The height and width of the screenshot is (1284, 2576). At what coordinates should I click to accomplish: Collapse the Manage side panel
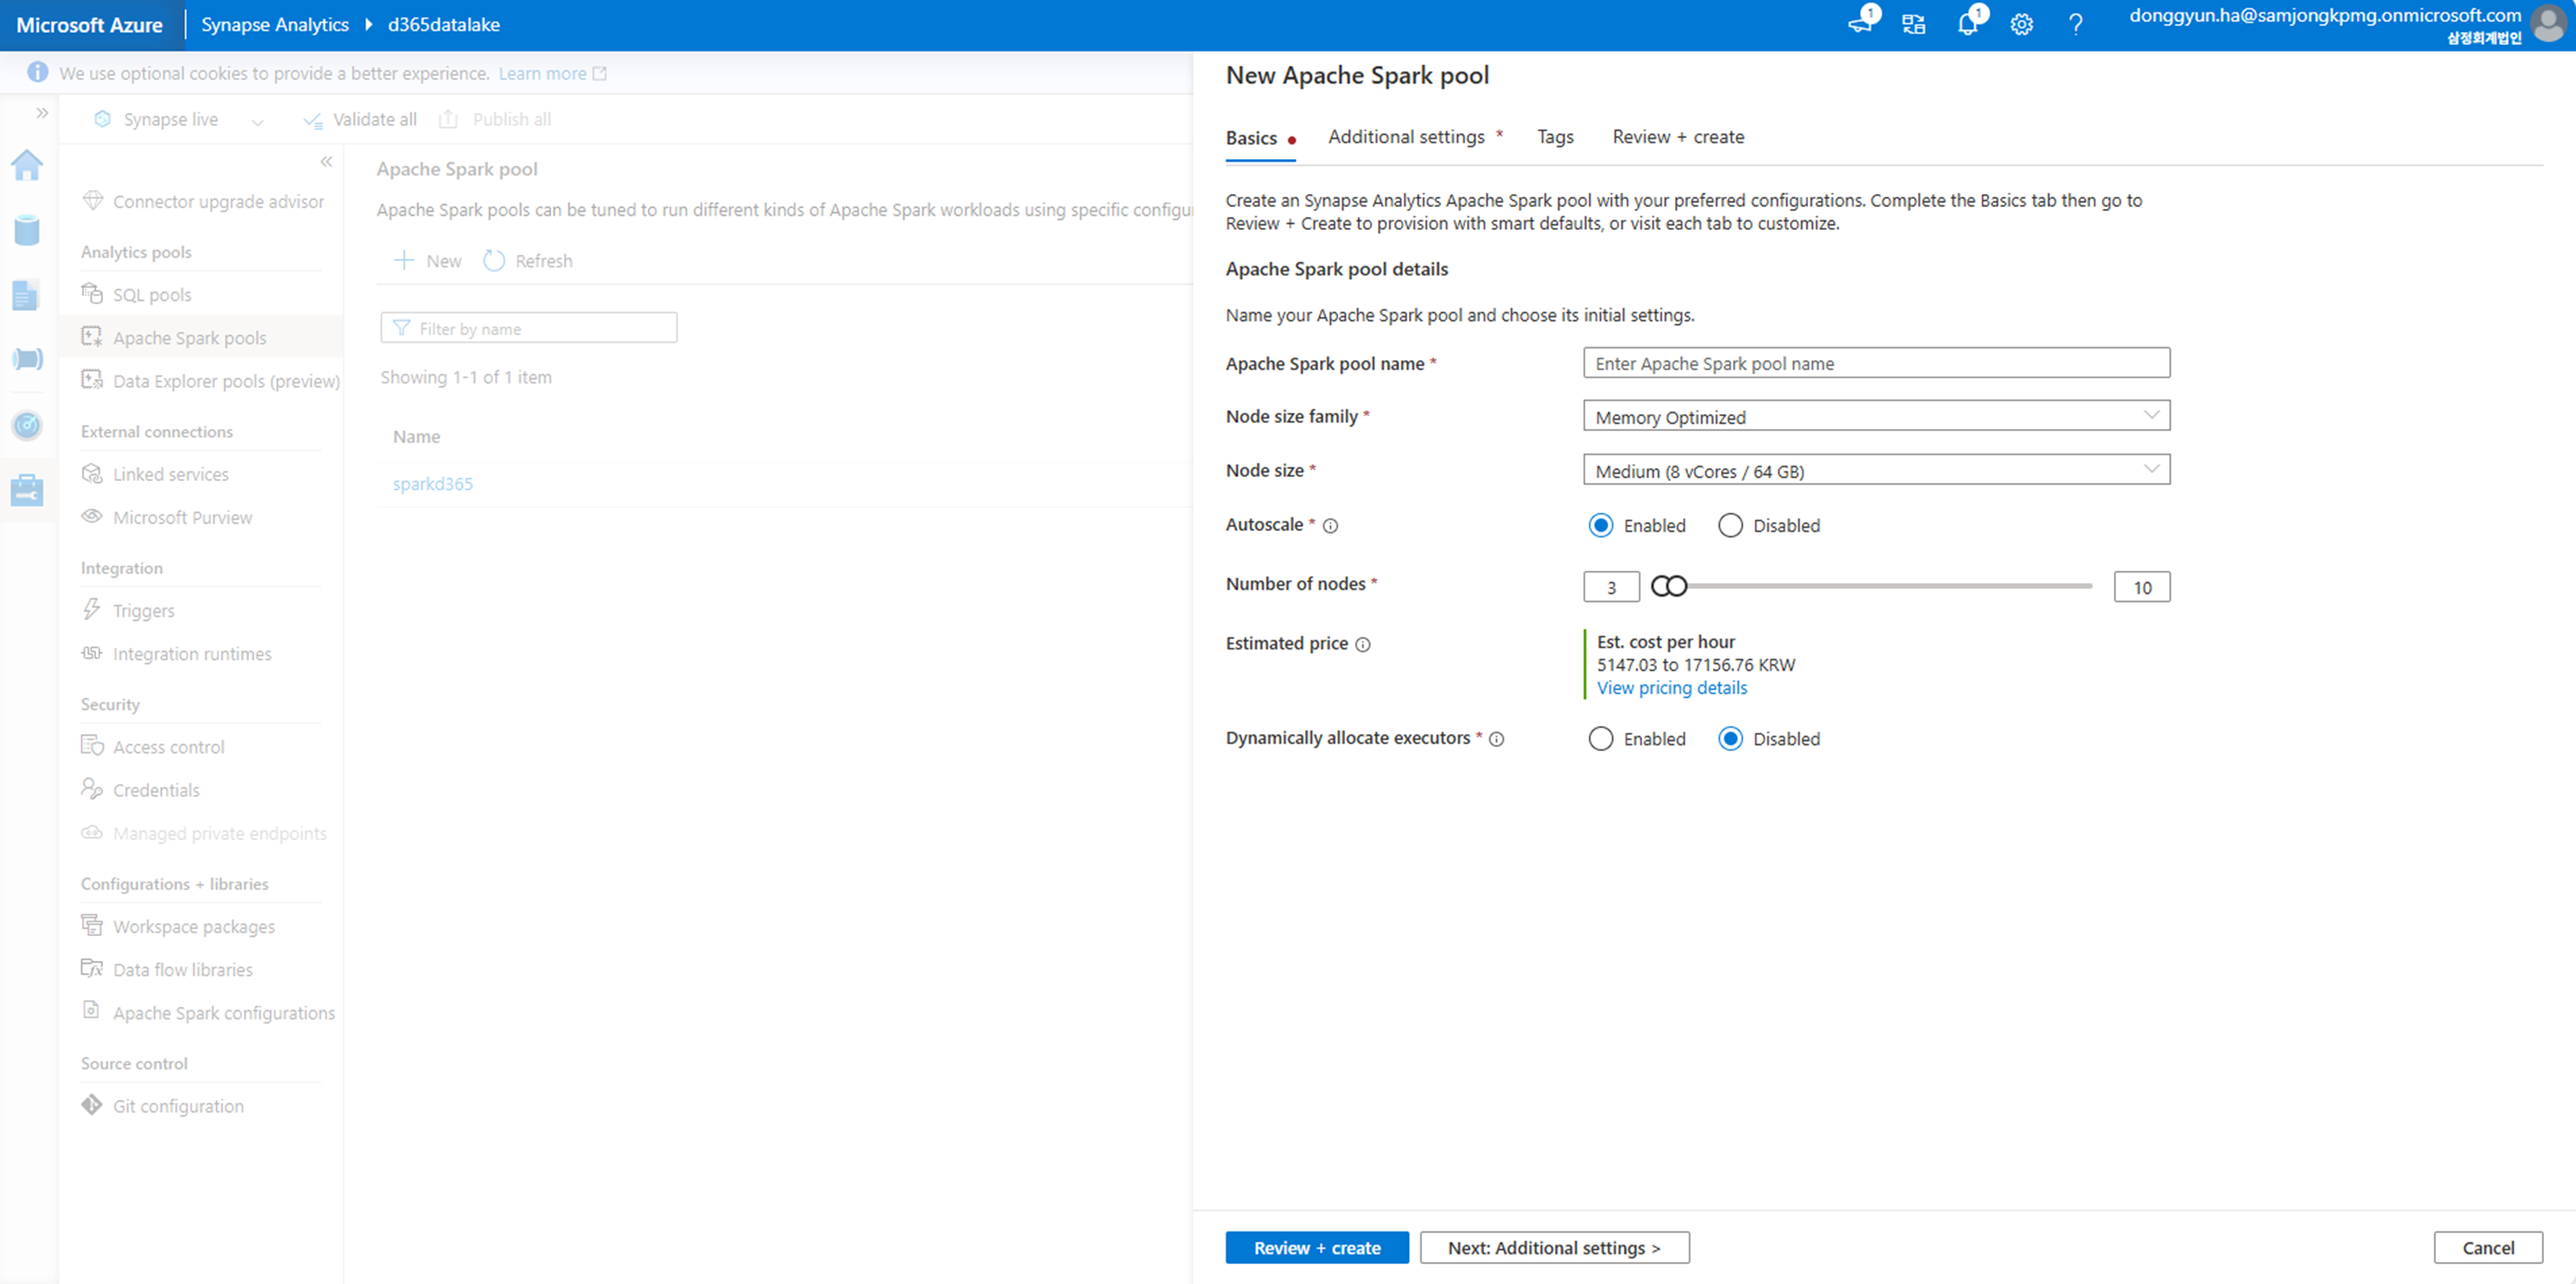[326, 161]
